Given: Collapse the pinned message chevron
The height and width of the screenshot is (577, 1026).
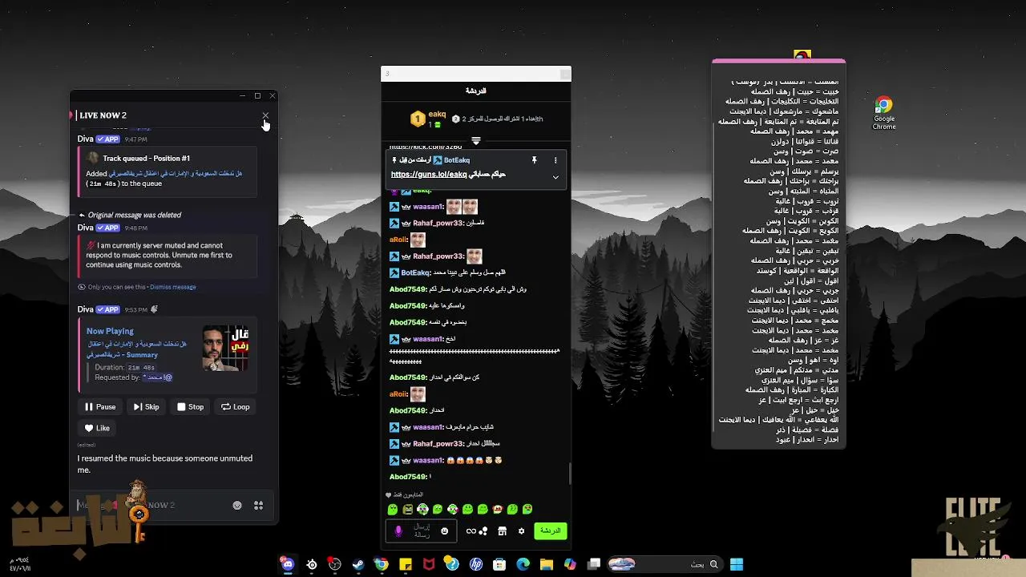Looking at the screenshot, I should tap(555, 177).
